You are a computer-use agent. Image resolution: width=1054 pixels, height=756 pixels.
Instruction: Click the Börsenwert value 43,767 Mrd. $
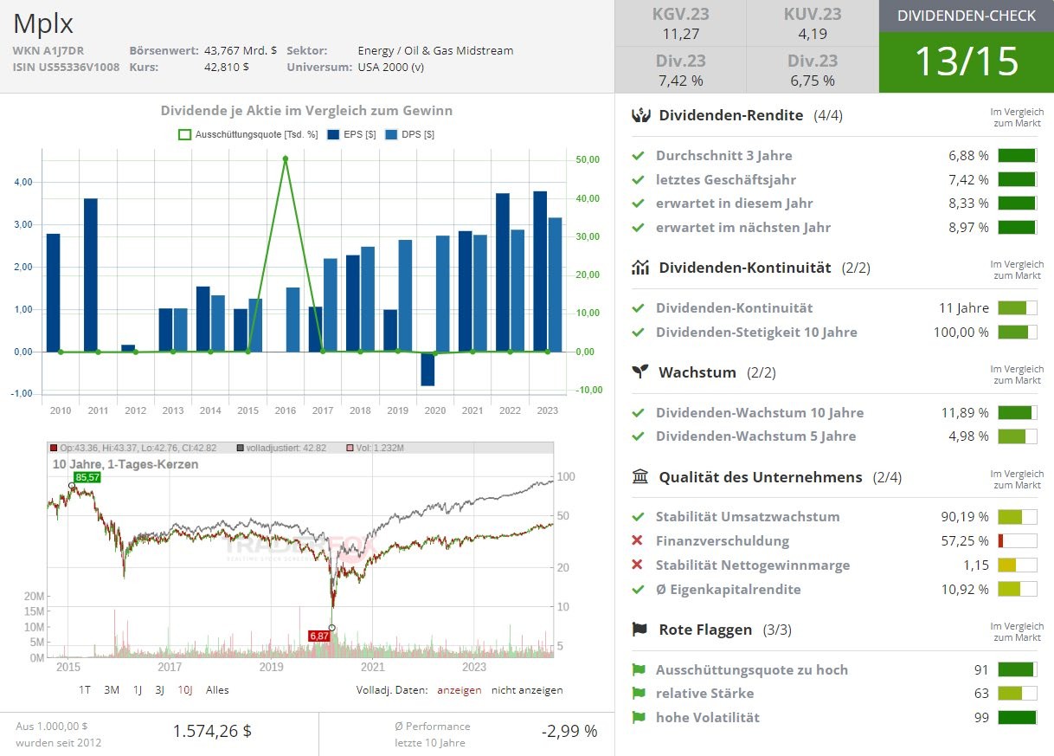click(241, 50)
